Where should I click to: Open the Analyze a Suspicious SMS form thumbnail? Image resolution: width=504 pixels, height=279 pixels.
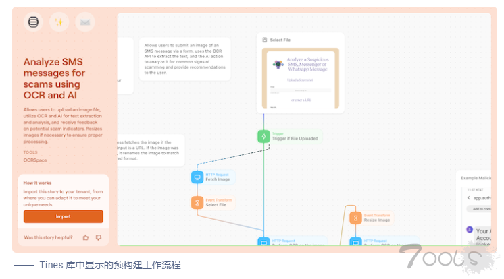pyautogui.click(x=301, y=78)
